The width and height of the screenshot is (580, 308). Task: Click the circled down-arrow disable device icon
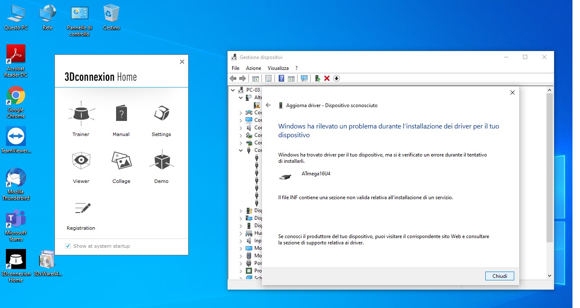click(x=337, y=78)
